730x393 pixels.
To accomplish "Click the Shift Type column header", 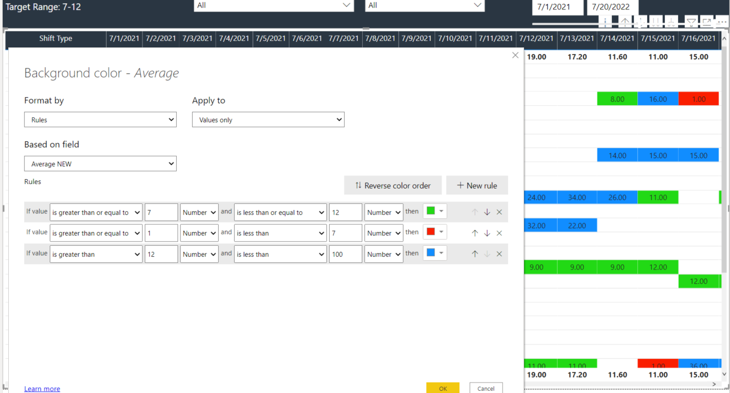I will (56, 39).
